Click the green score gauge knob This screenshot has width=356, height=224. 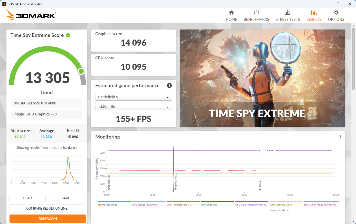click(x=81, y=71)
